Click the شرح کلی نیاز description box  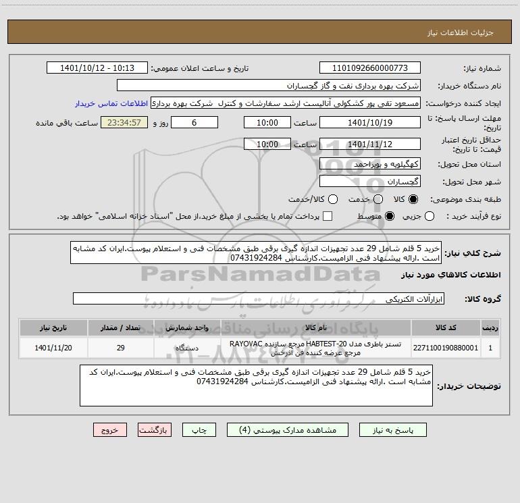click(x=256, y=253)
